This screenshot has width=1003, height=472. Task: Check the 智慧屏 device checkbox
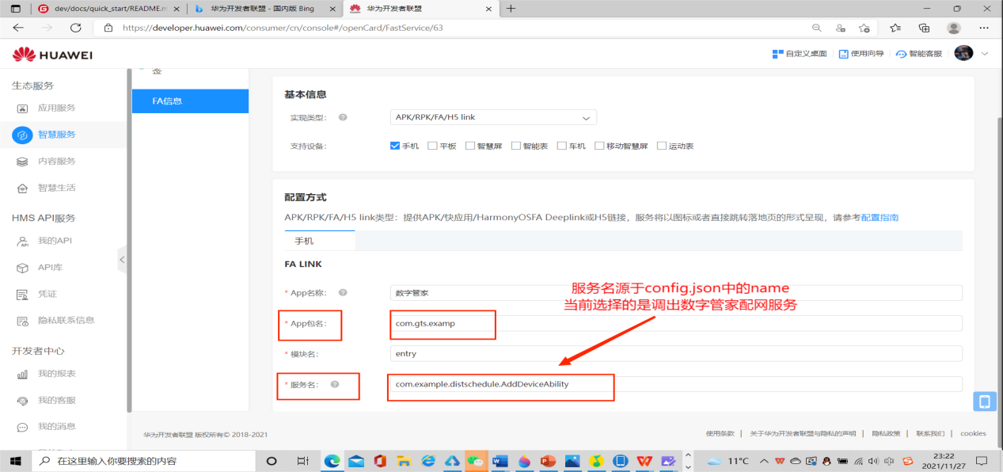point(470,146)
